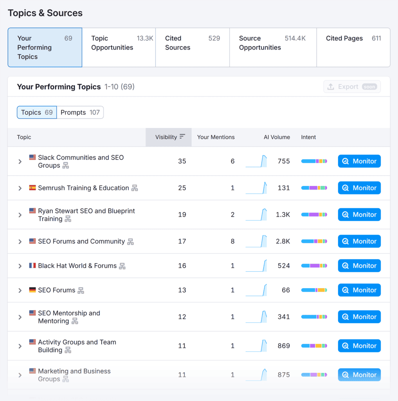Expand the SEO Mentorship and Mentoring row
Image resolution: width=398 pixels, height=401 pixels.
pos(20,317)
